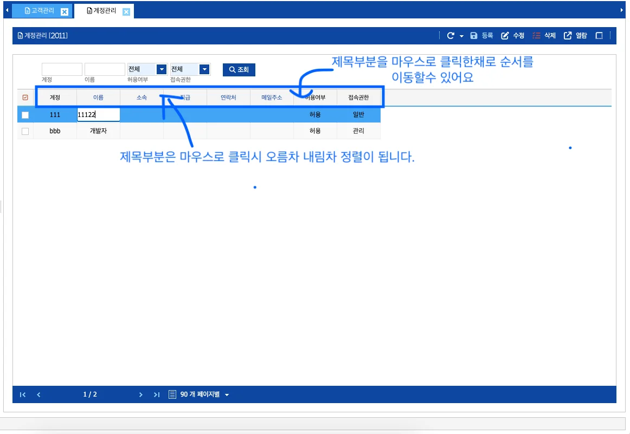Image resolution: width=630 pixels, height=434 pixels.
Task: Sort by the 연락처 column header
Action: click(229, 98)
